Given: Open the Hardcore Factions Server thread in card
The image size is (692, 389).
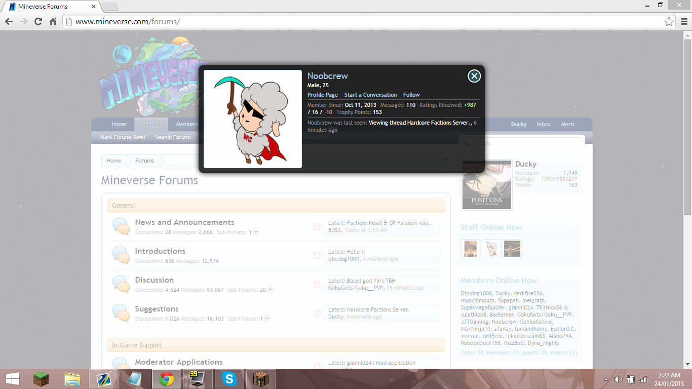Looking at the screenshot, I should [420, 123].
